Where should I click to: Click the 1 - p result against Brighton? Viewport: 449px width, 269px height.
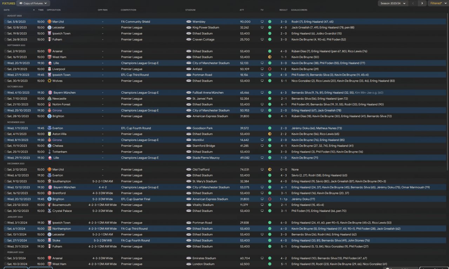click(x=283, y=199)
